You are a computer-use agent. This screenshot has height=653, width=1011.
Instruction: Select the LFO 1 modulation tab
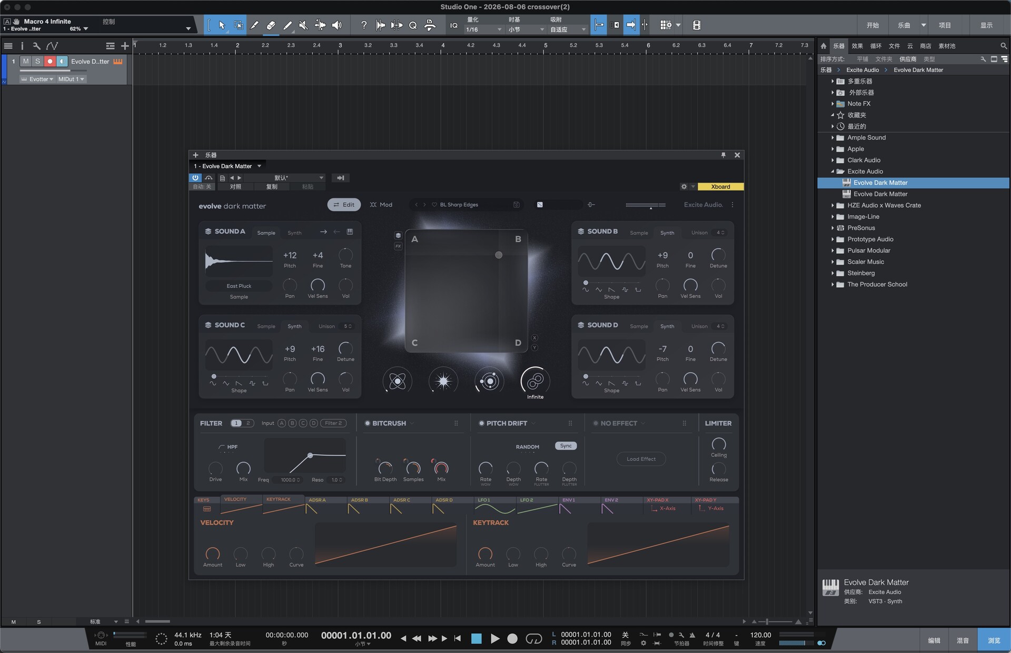(x=494, y=505)
